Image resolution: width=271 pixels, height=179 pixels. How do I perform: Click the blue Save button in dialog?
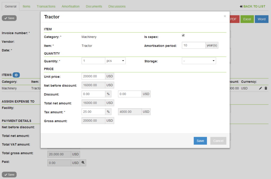coord(200,141)
